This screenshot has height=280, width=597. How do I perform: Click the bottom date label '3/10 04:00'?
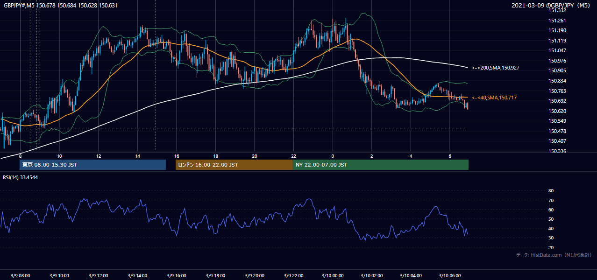click(x=411, y=276)
